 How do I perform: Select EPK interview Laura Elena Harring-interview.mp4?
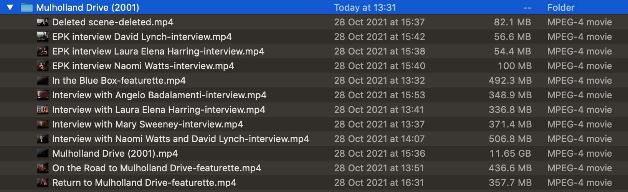[x=158, y=51]
